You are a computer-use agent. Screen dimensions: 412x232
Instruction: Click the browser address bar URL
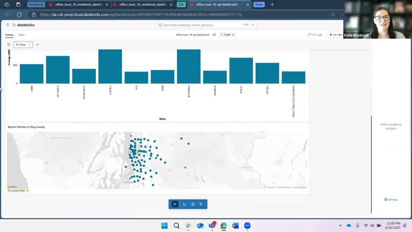point(141,15)
